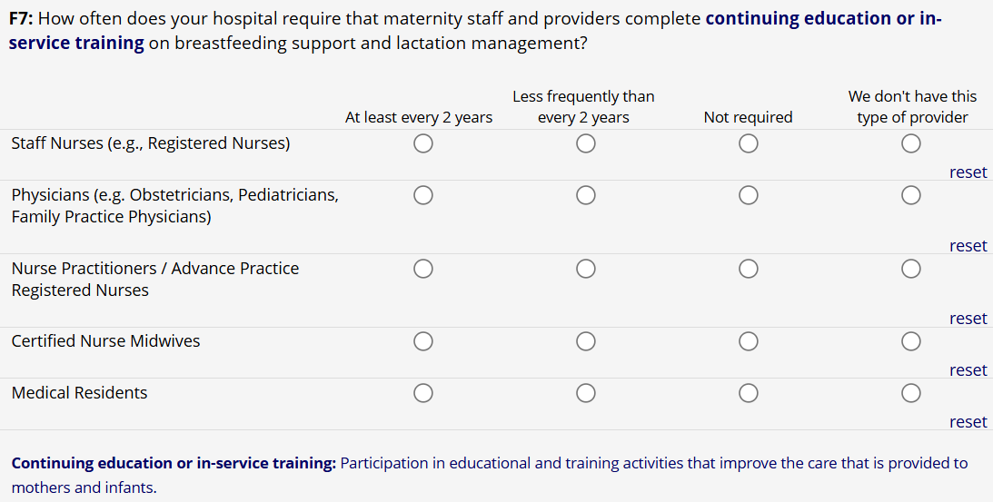Mark 'We don't have this type' for Medical Residents
Image resolution: width=993 pixels, height=502 pixels.
(x=911, y=393)
